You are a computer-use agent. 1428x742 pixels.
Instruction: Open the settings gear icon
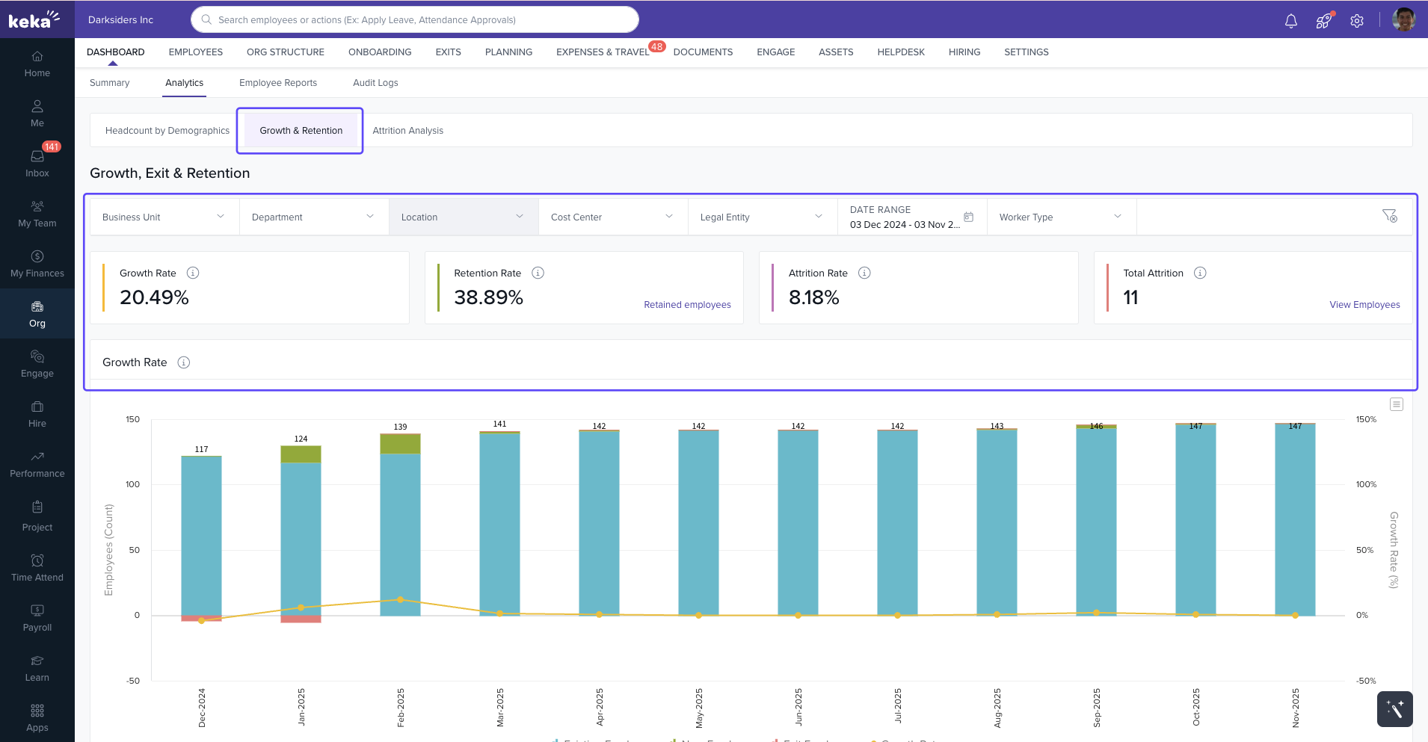(x=1357, y=21)
